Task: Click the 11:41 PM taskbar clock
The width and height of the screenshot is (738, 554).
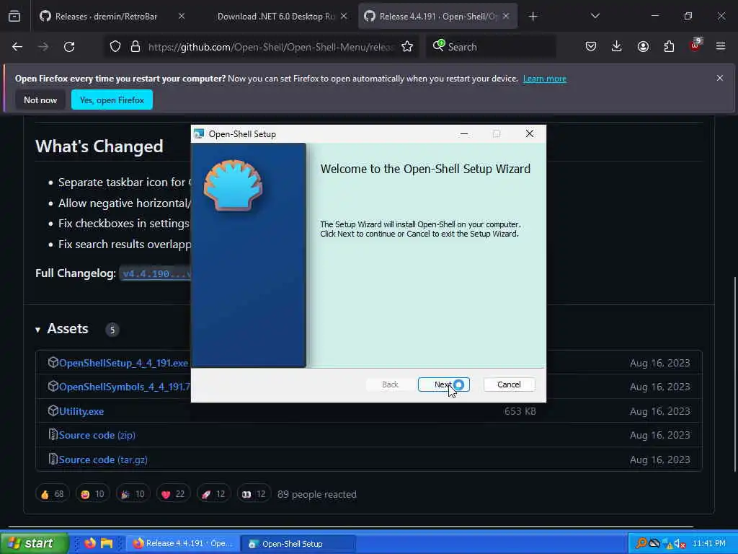Action: [709, 544]
